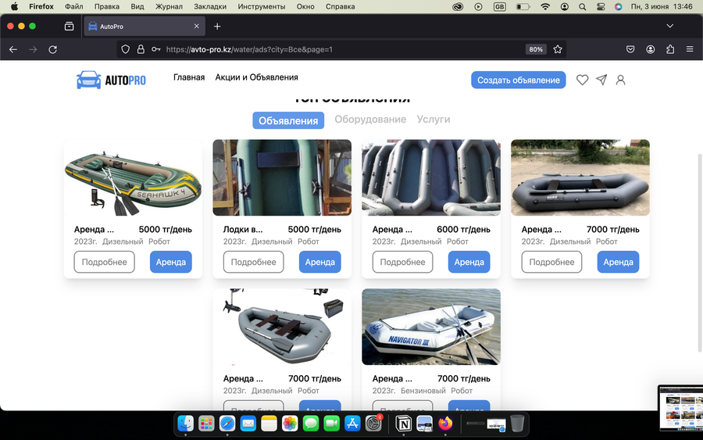Open the Navigator III boat photo
Image resolution: width=703 pixels, height=440 pixels.
(x=431, y=327)
